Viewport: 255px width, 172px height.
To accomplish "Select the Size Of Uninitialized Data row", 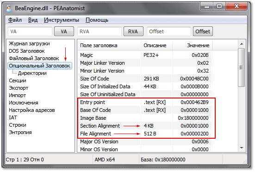I will click(145, 94).
